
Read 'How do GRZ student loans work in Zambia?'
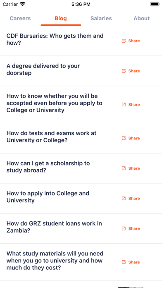click(54, 227)
